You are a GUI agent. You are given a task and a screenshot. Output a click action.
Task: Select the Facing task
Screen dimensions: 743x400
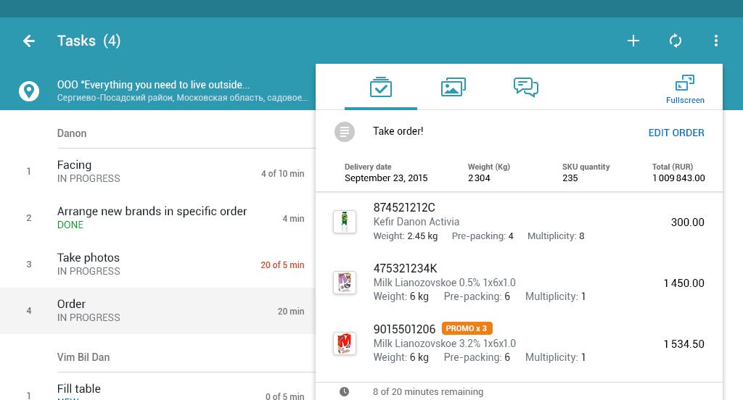point(157,171)
